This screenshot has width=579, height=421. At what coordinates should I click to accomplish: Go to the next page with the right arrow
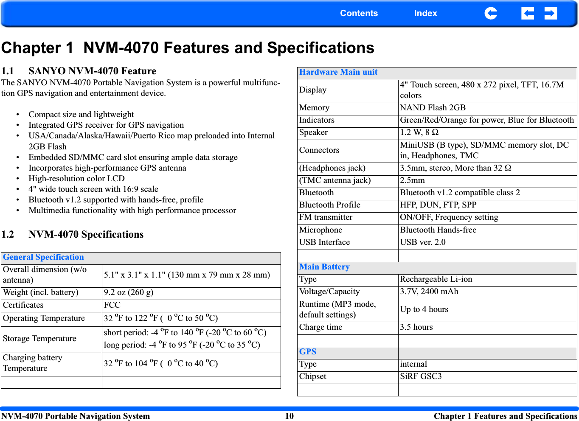point(551,14)
